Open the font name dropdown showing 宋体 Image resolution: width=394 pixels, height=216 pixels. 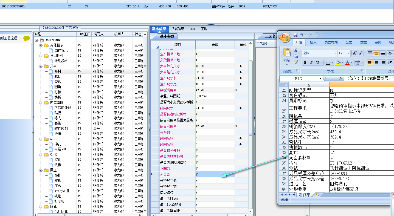pyautogui.click(x=336, y=53)
